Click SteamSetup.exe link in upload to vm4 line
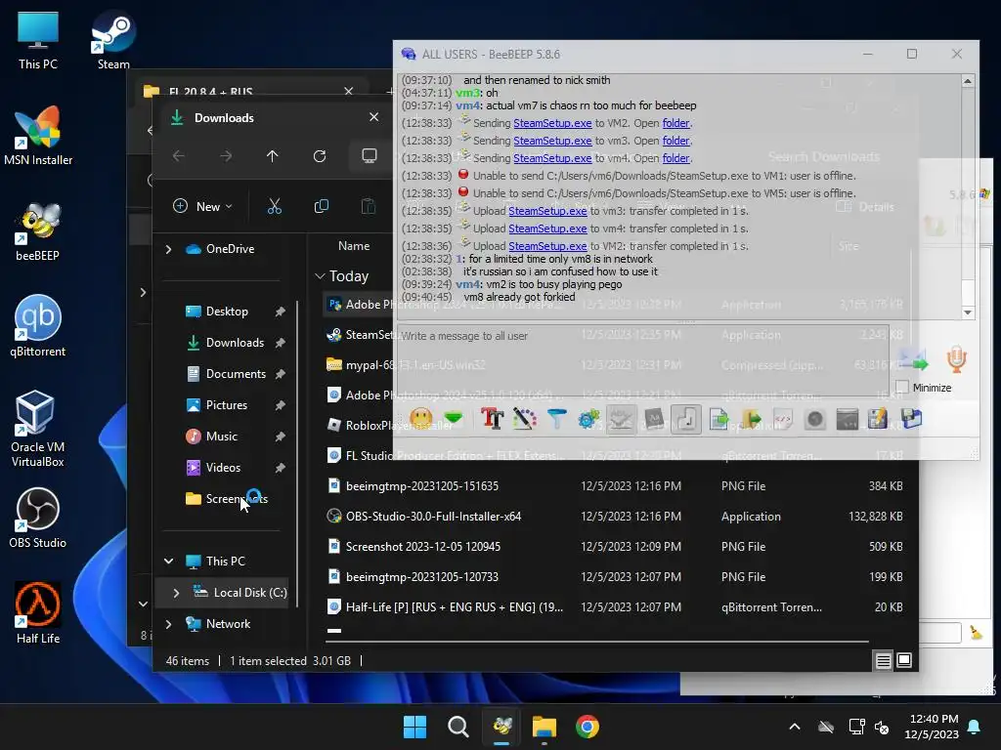Screen dimensions: 1001x750 click(547, 229)
